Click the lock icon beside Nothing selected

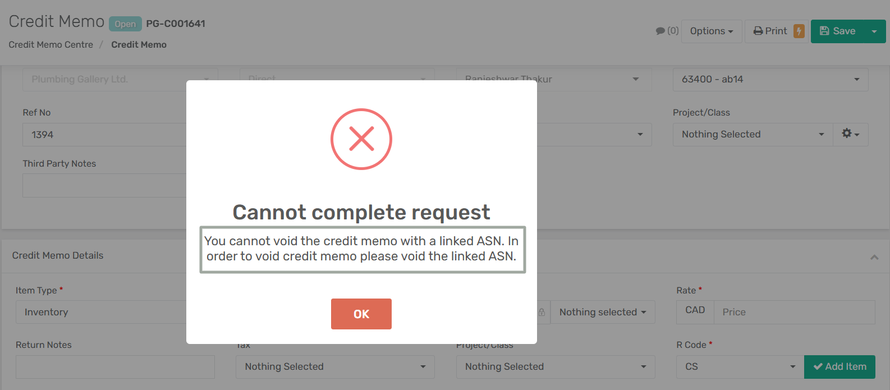pos(542,312)
